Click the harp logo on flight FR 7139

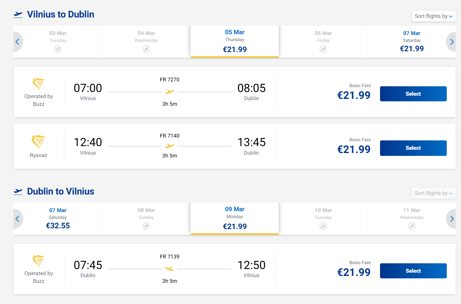pos(39,261)
